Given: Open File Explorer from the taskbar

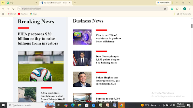Looking at the screenshot, I should tap(80, 105).
